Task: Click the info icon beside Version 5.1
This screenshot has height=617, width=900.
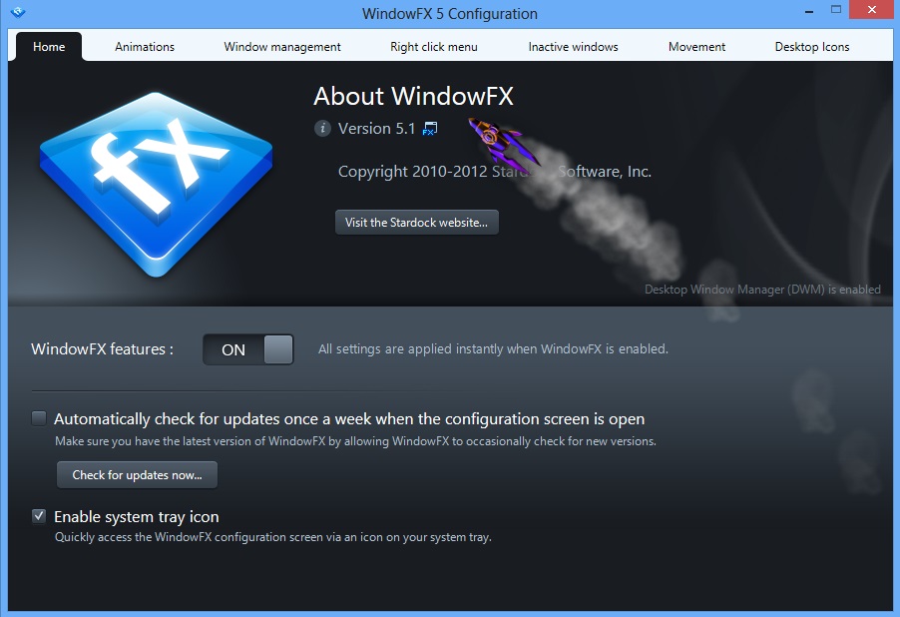Action: pos(322,128)
